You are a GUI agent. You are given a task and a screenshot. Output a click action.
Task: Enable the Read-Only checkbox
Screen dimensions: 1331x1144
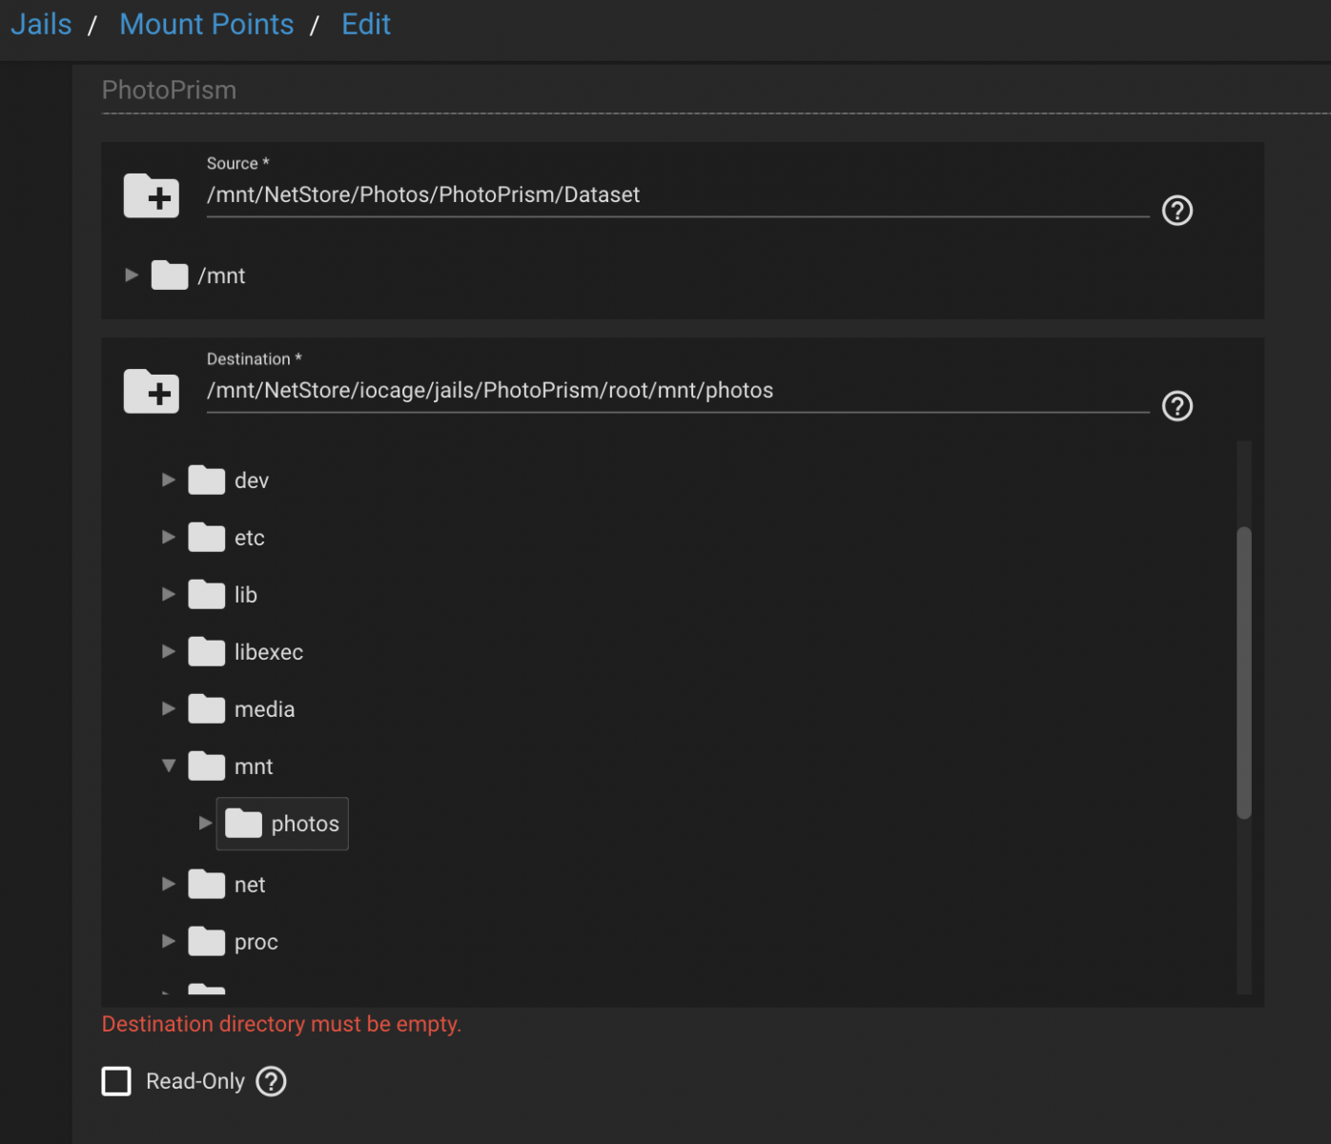[116, 1081]
